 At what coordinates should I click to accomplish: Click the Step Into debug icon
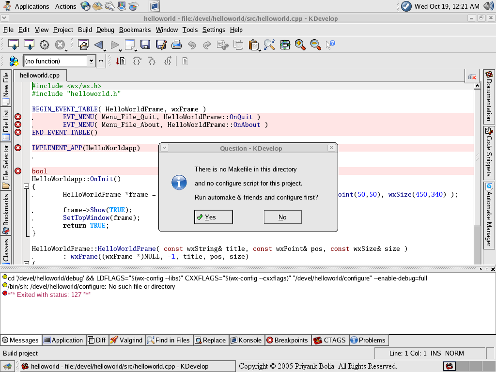[152, 61]
